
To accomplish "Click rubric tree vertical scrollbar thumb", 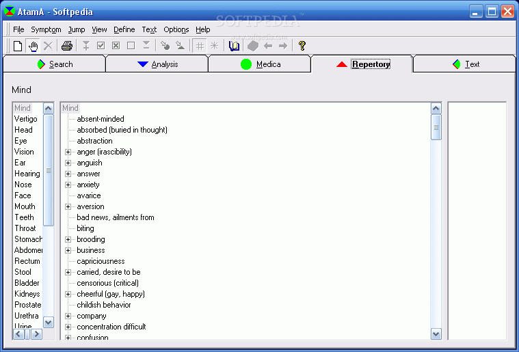I will [x=436, y=127].
